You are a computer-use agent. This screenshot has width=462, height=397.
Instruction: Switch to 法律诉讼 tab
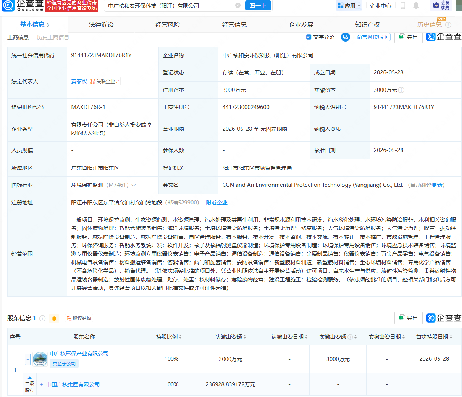(101, 25)
